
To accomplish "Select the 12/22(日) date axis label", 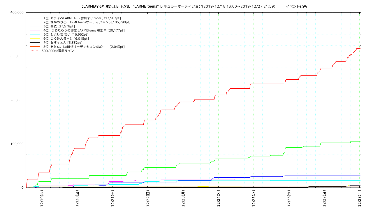I will pyautogui.click(x=148, y=198).
